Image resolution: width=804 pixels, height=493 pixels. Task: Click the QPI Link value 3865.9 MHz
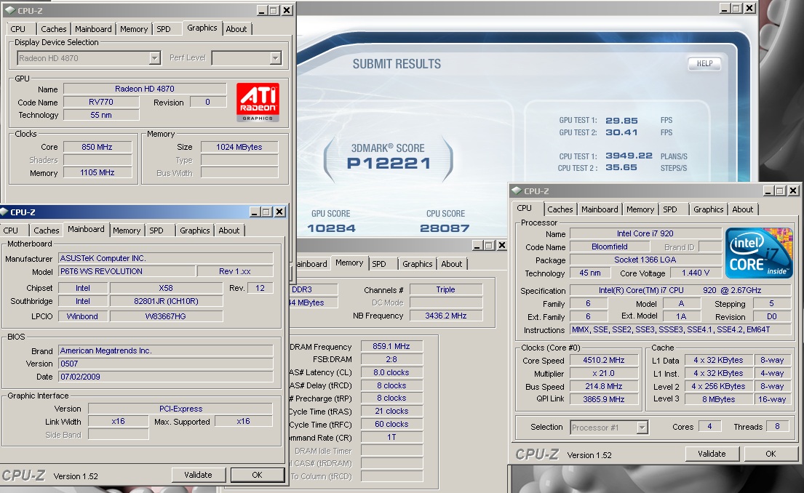click(603, 399)
